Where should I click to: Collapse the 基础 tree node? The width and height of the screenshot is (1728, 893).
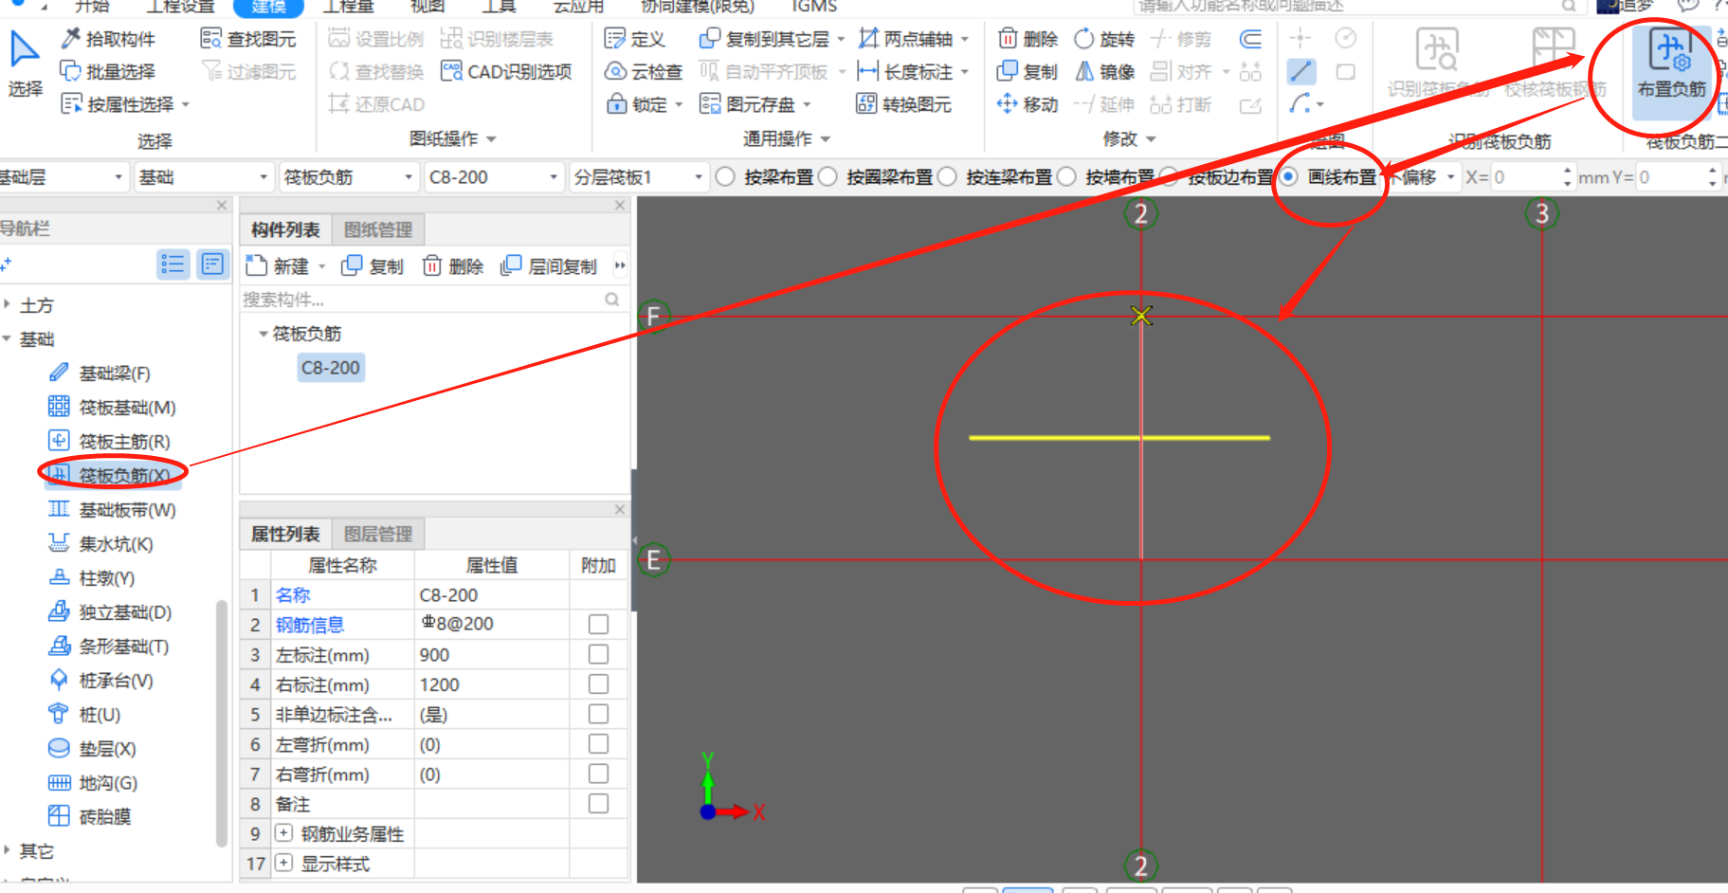pos(8,338)
